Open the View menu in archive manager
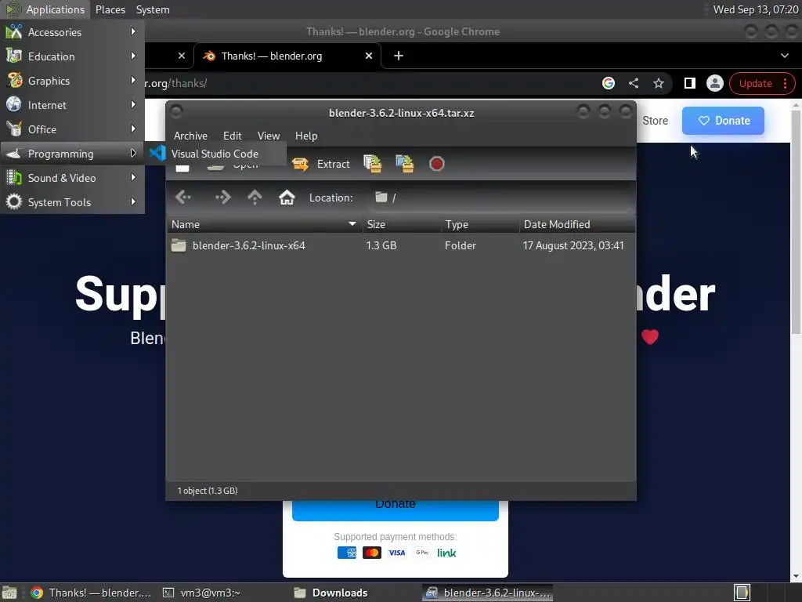802x602 pixels. point(269,136)
